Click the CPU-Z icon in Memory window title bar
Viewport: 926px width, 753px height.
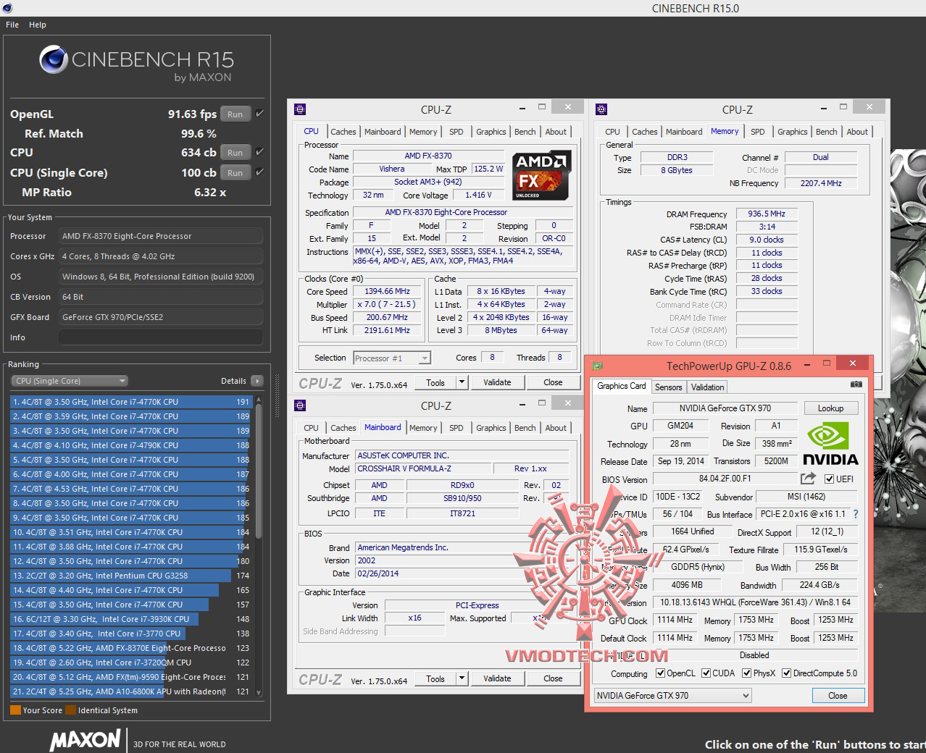pos(601,109)
